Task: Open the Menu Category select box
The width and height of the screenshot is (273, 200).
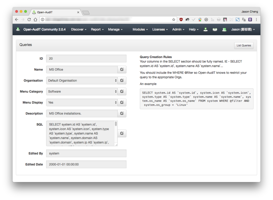Action: click(82, 91)
